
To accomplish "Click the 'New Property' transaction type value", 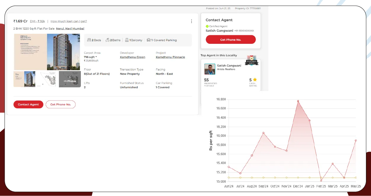I will (130, 74).
